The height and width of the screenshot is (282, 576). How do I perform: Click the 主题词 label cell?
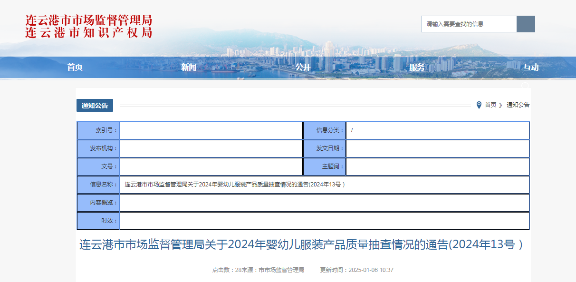tap(325, 166)
